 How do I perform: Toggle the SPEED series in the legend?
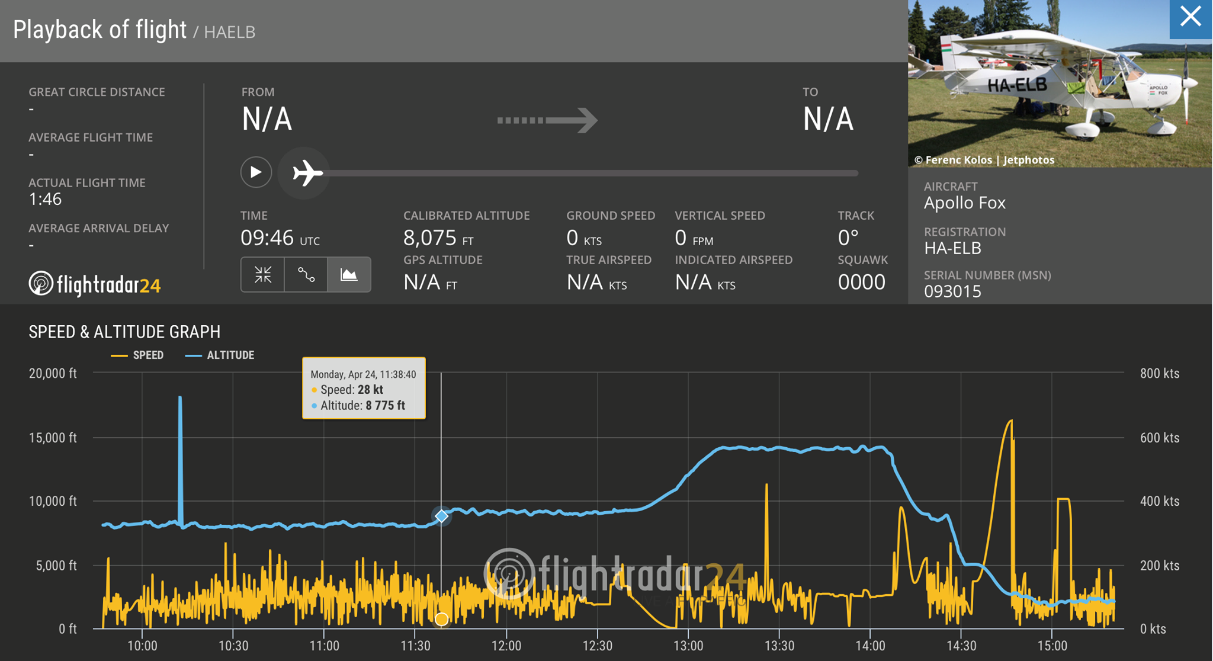click(137, 355)
